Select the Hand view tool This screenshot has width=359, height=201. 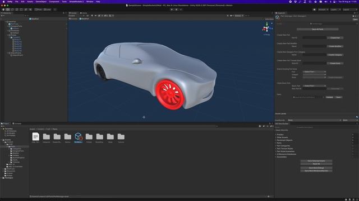pos(3,9)
